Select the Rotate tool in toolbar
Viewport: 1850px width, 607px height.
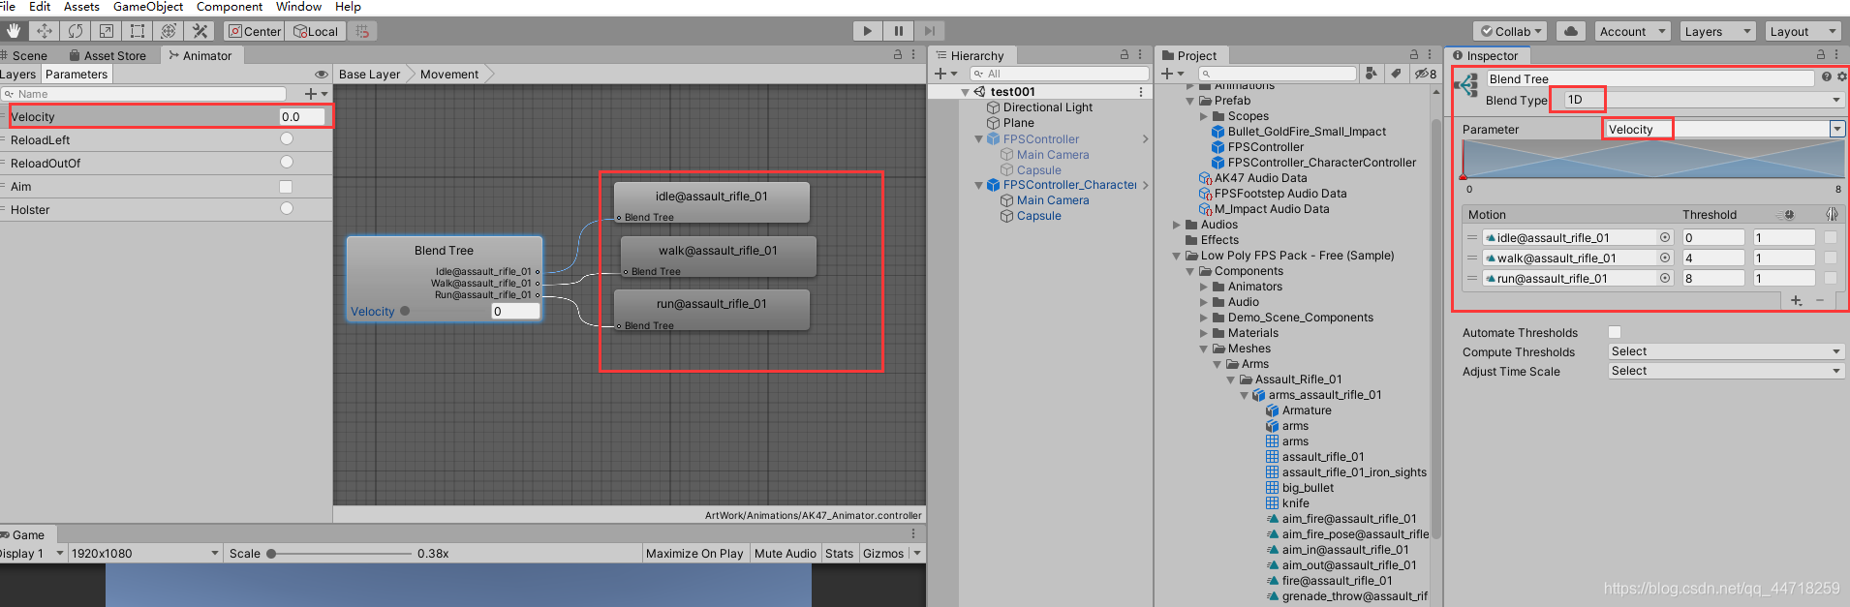(76, 31)
